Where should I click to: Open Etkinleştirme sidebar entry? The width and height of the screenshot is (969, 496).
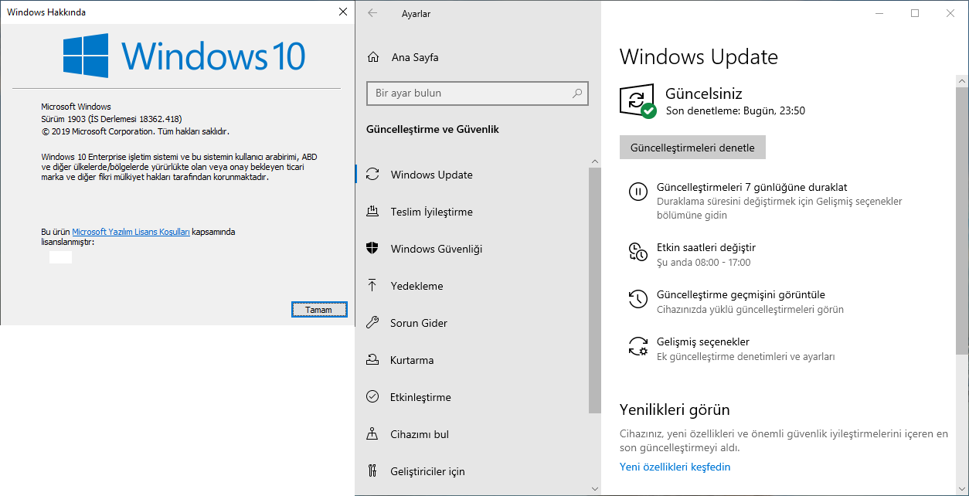coord(472,397)
